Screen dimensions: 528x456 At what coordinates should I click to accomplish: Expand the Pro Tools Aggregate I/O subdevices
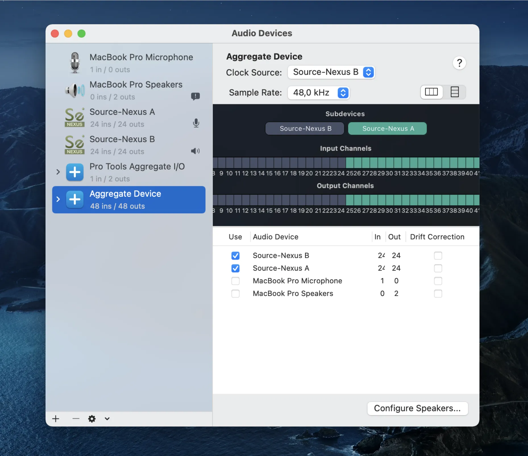pyautogui.click(x=58, y=172)
